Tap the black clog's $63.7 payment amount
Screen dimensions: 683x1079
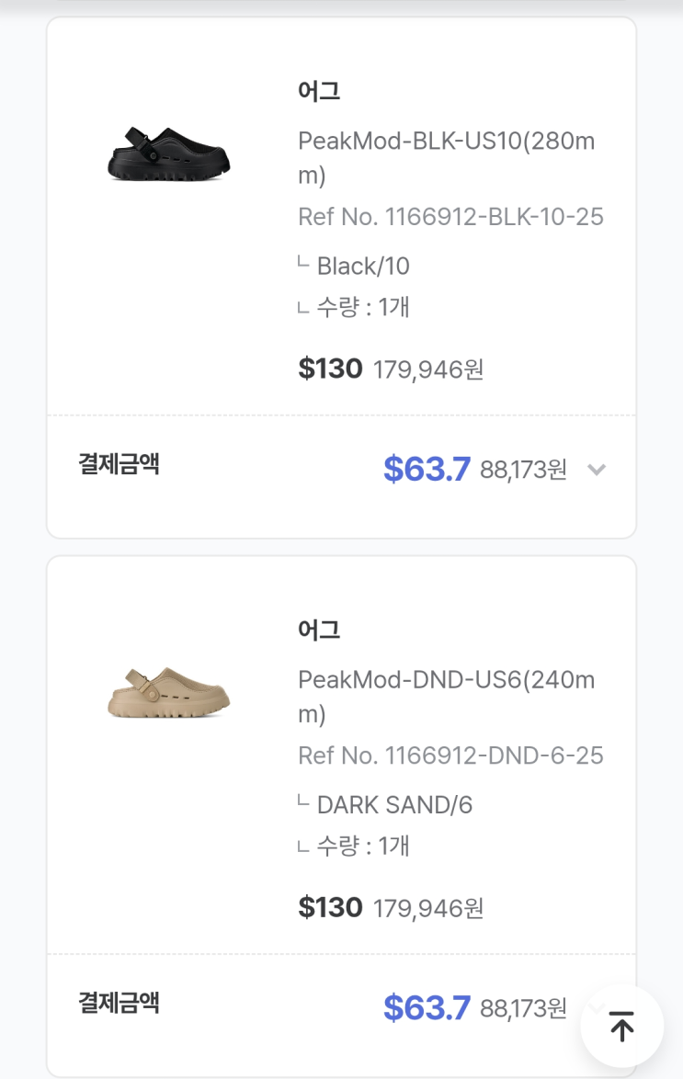pos(427,470)
